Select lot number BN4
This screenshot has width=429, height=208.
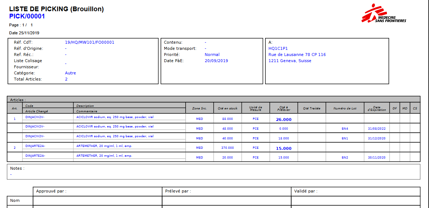pyautogui.click(x=345, y=129)
